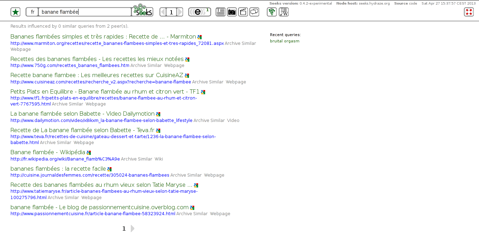Click engine icon beside passionnementcuisine blog result
479x239 pixels.
[x=192, y=208]
